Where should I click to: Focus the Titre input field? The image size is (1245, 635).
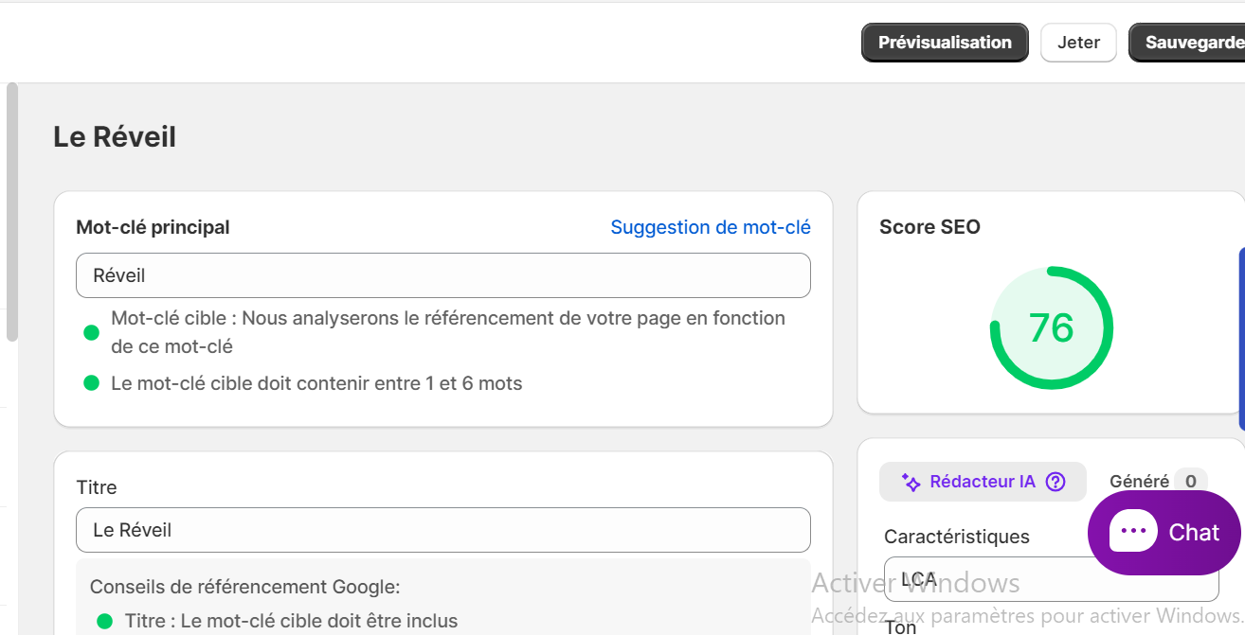tap(443, 530)
